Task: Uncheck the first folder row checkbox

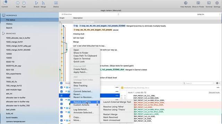Action: [61, 87]
